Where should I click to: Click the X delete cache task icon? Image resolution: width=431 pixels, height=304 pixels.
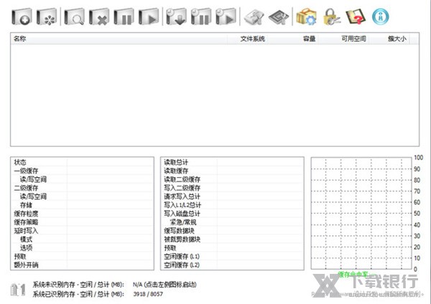[x=99, y=15]
